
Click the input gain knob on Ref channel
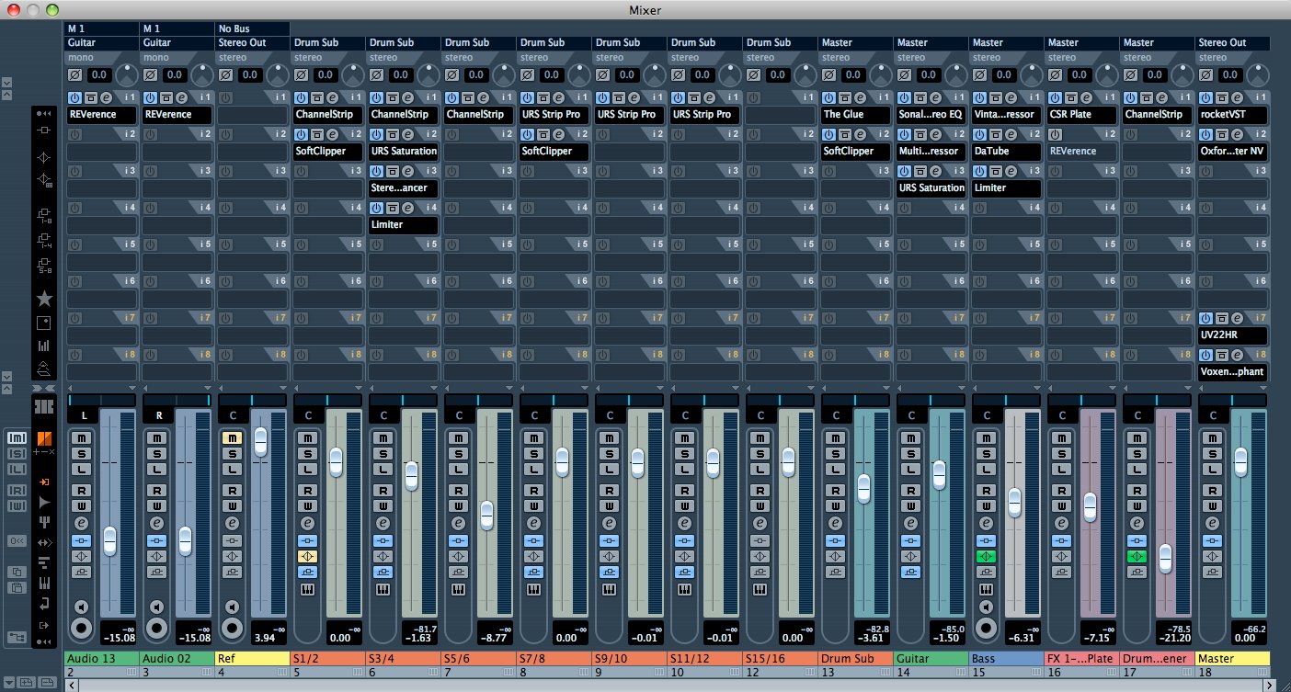[x=278, y=75]
